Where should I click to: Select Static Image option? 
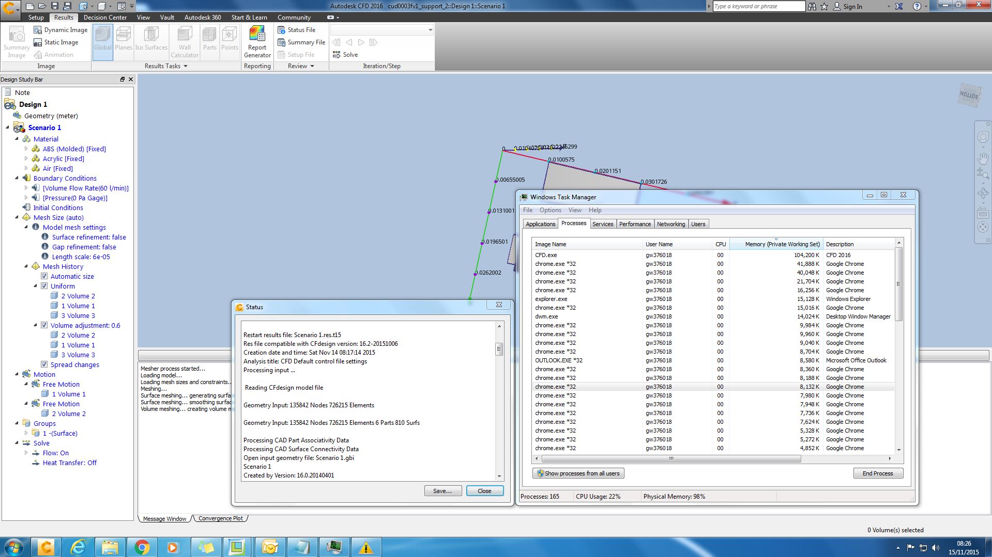pyautogui.click(x=56, y=42)
